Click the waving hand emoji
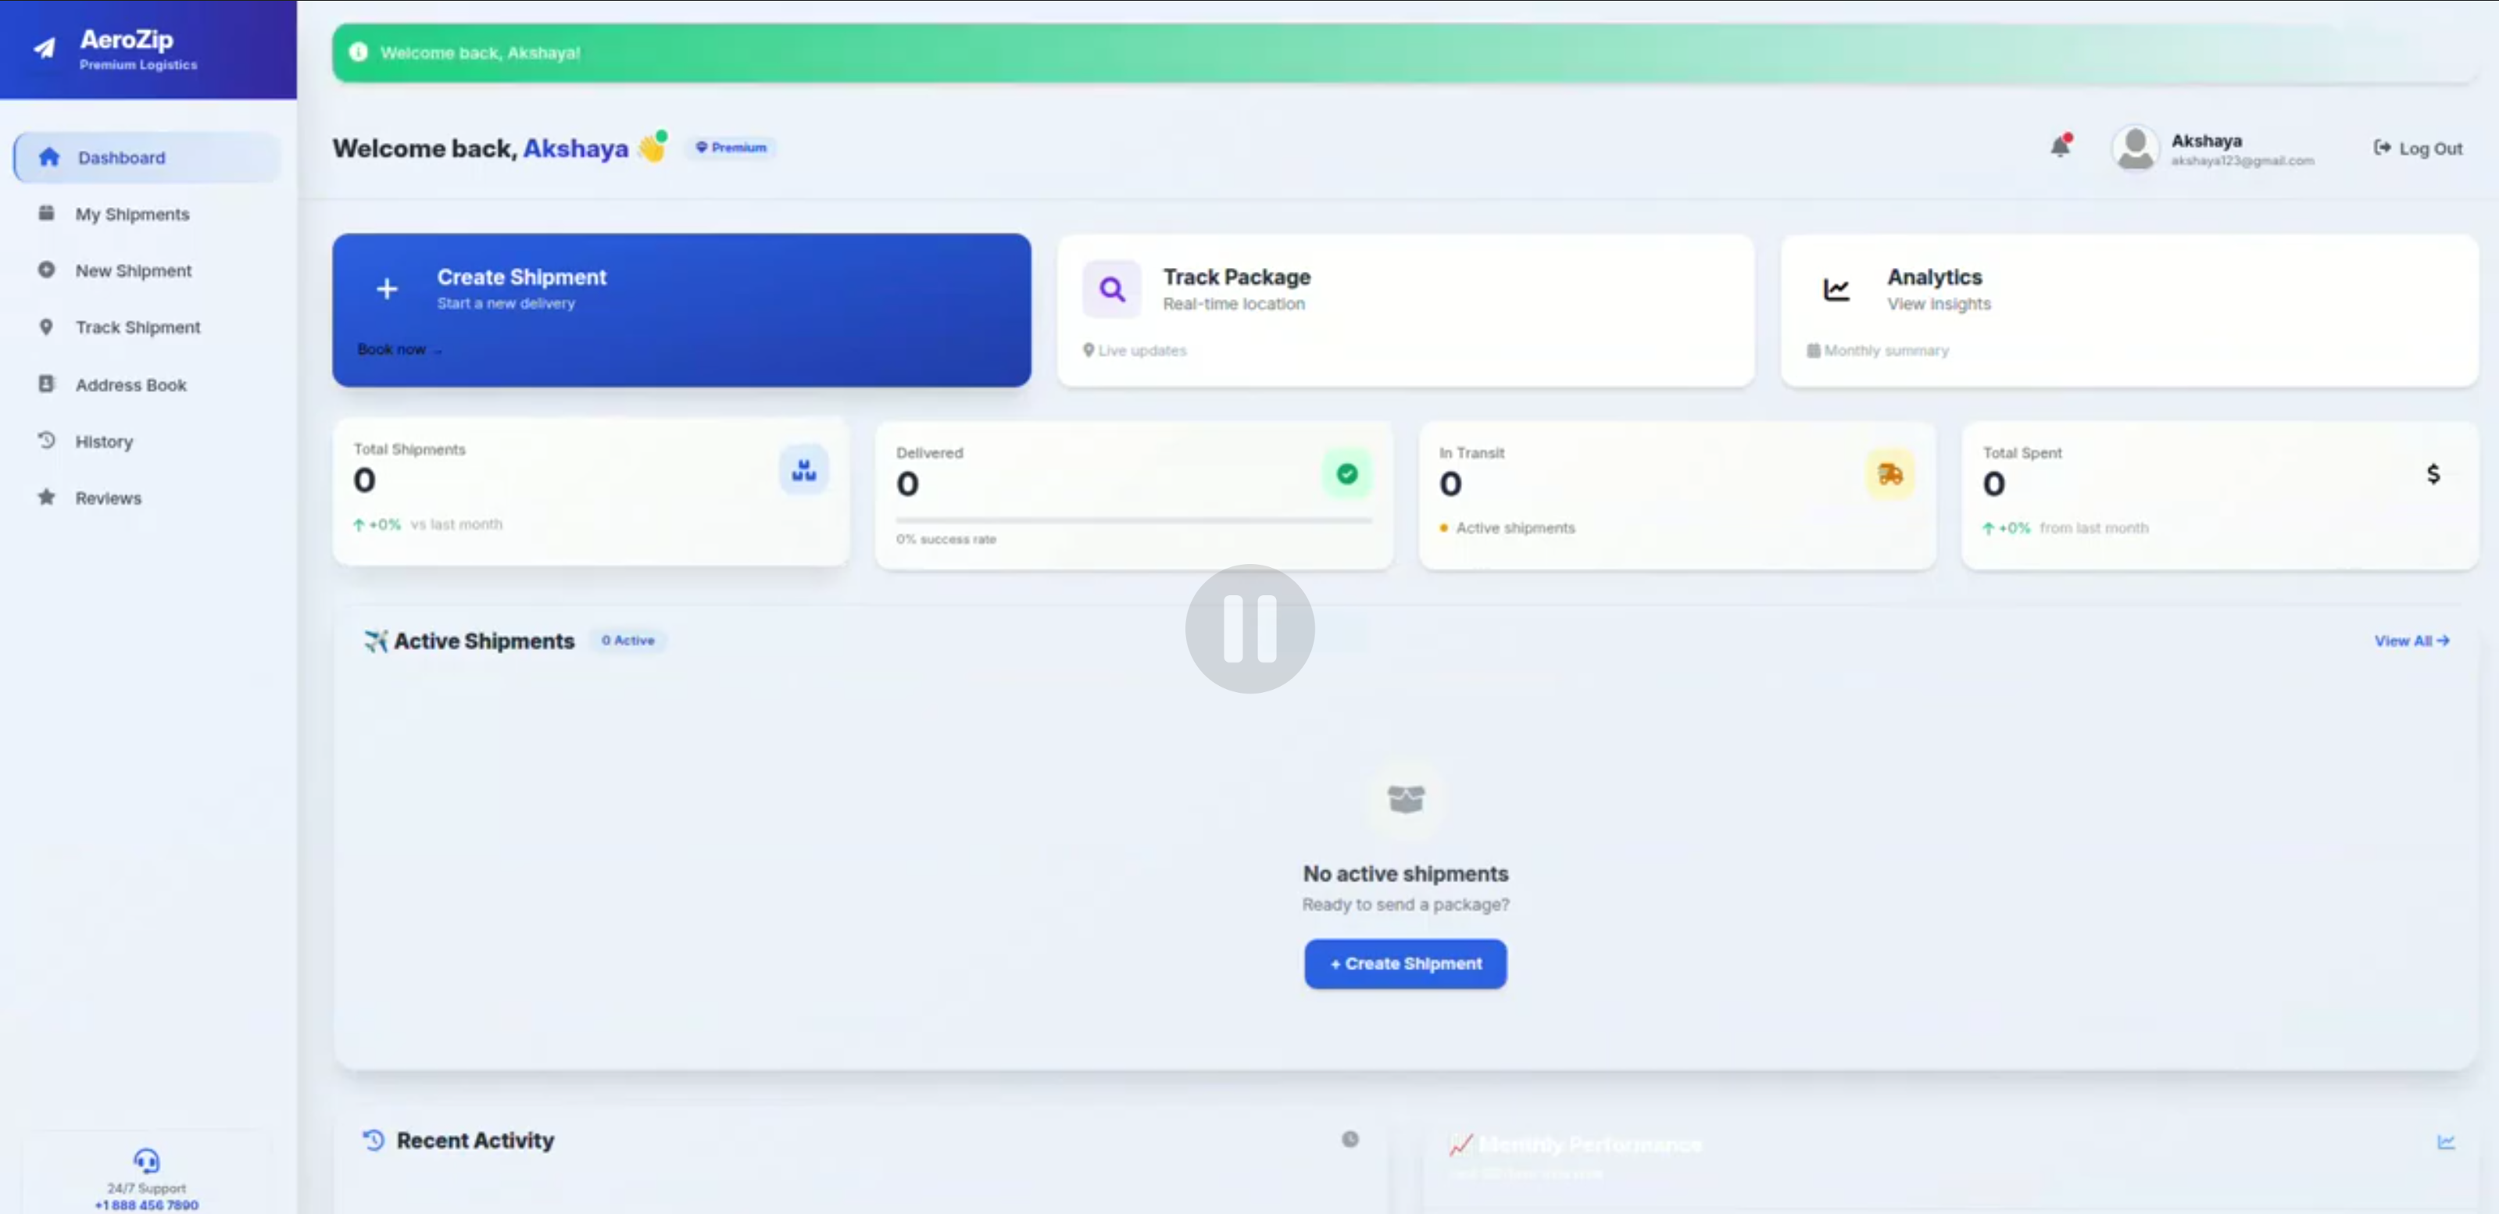 [x=653, y=148]
